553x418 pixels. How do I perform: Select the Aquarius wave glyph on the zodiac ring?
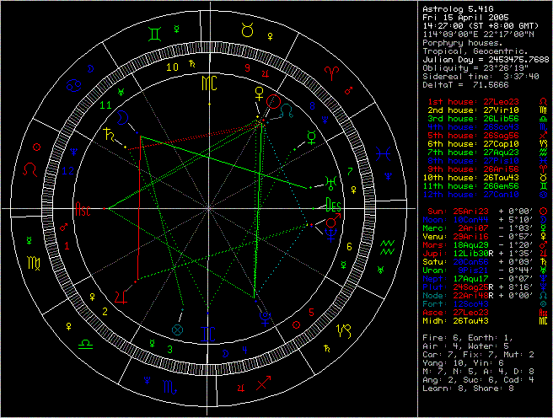(x=387, y=245)
